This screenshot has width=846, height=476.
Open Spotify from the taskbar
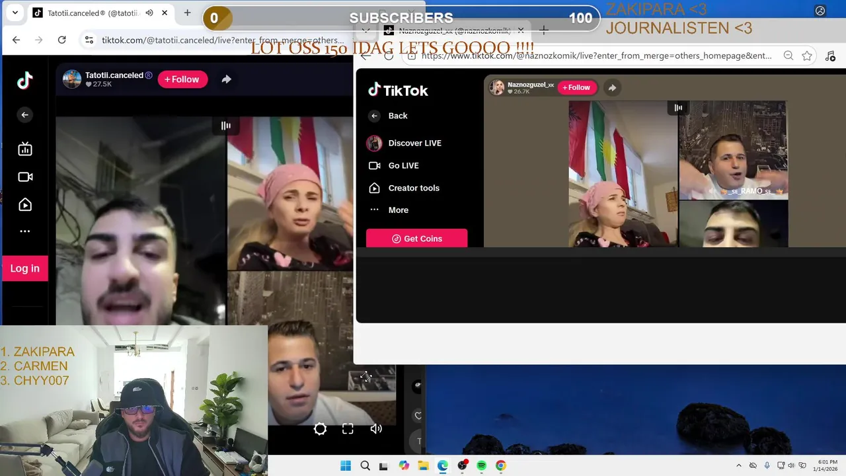pyautogui.click(x=481, y=465)
